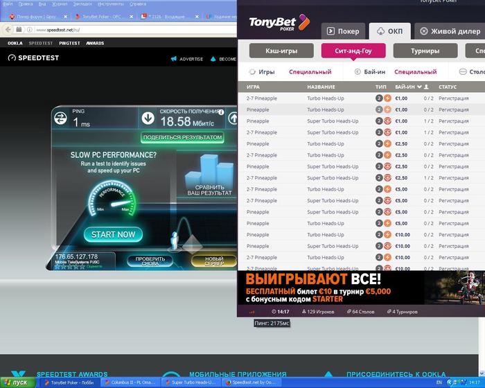This screenshot has width=485, height=388.
Task: Select the €5,00 2-7 Pineapple Turbo Heads-Up row
Action: coord(361,189)
